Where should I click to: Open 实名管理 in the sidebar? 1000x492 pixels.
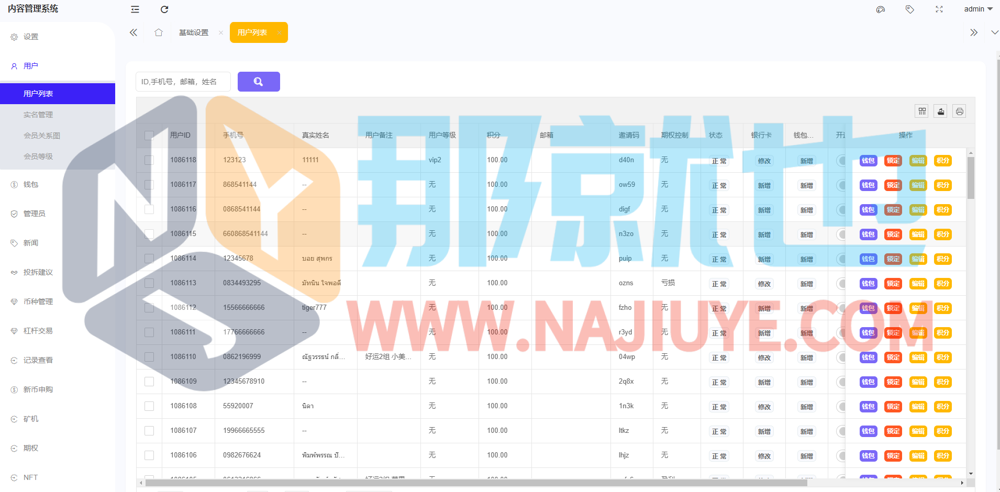[x=38, y=115]
